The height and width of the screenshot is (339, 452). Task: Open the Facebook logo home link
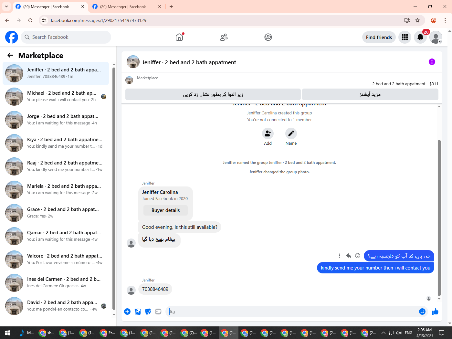click(12, 37)
